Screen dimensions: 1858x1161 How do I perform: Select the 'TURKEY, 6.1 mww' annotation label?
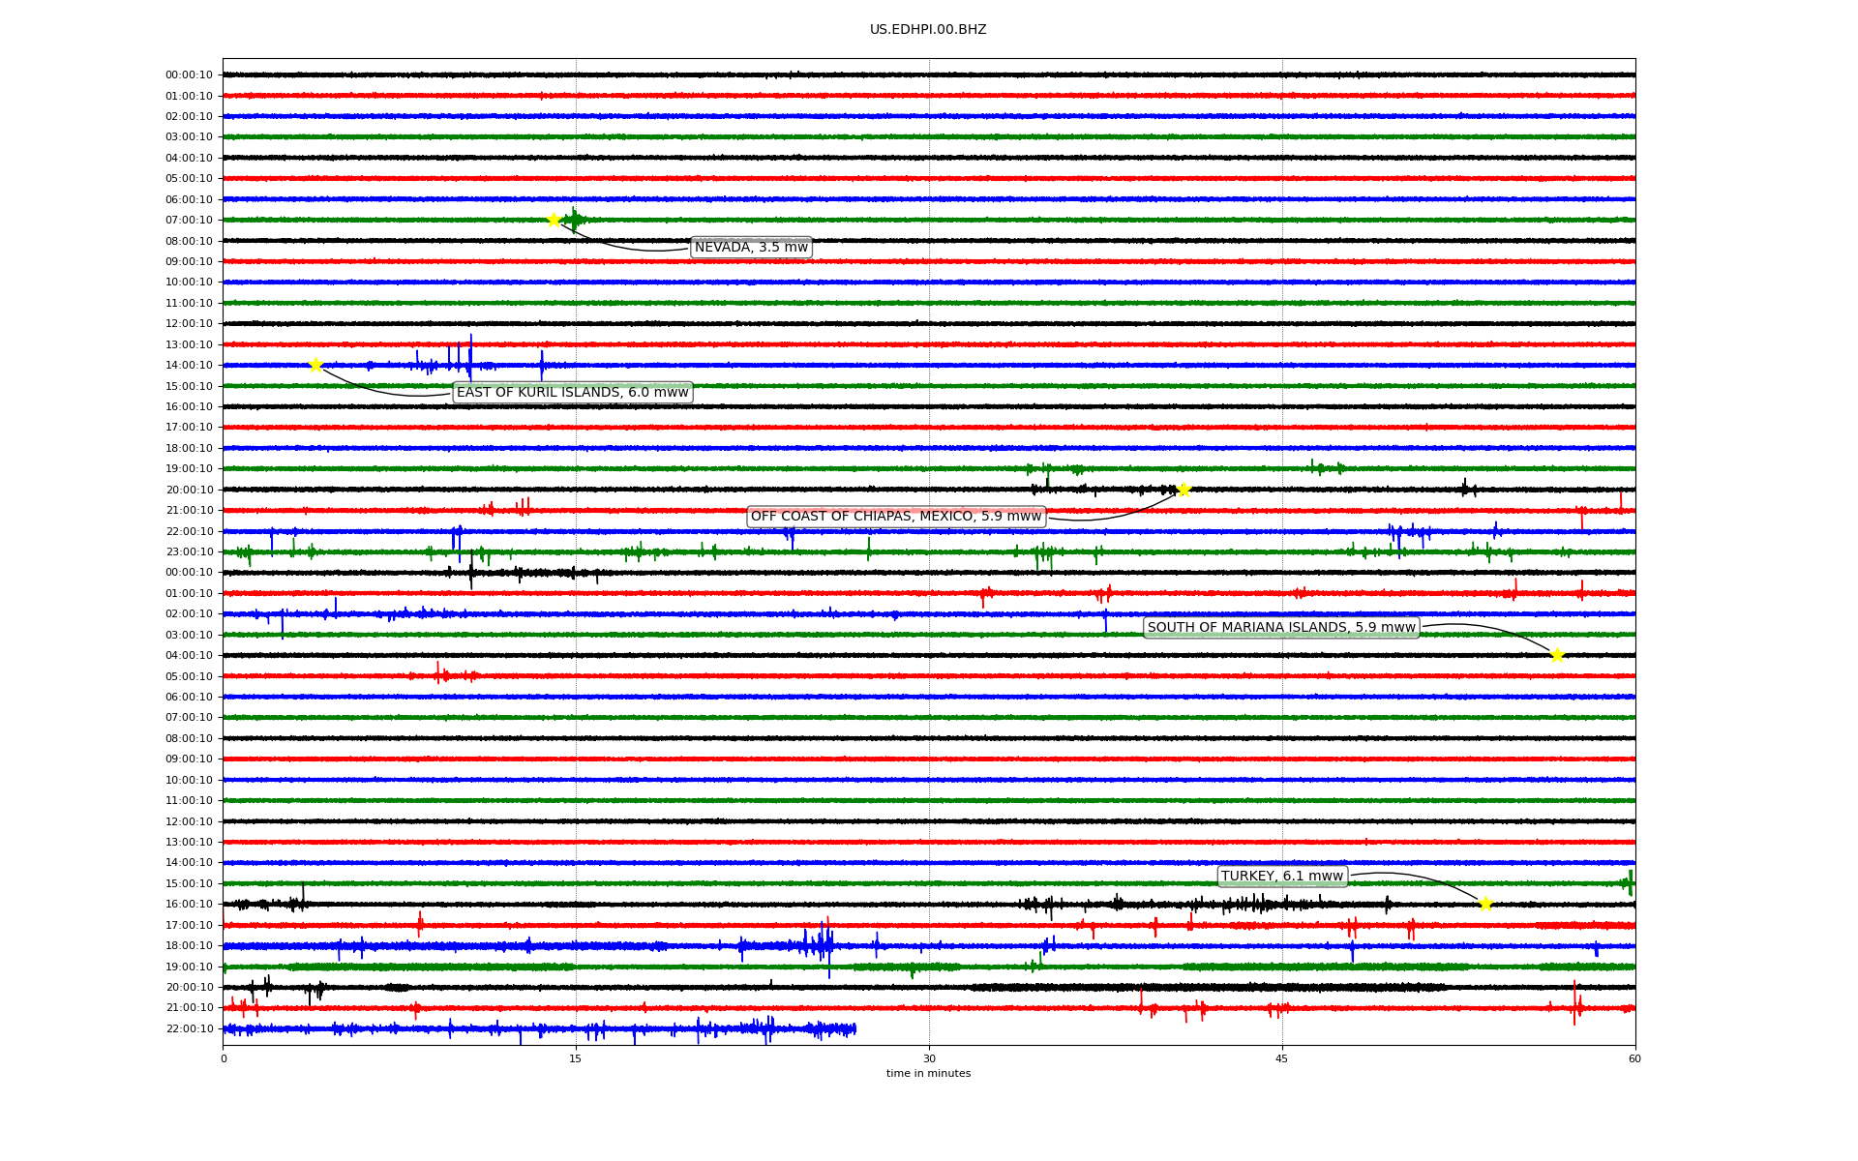coord(1282,877)
